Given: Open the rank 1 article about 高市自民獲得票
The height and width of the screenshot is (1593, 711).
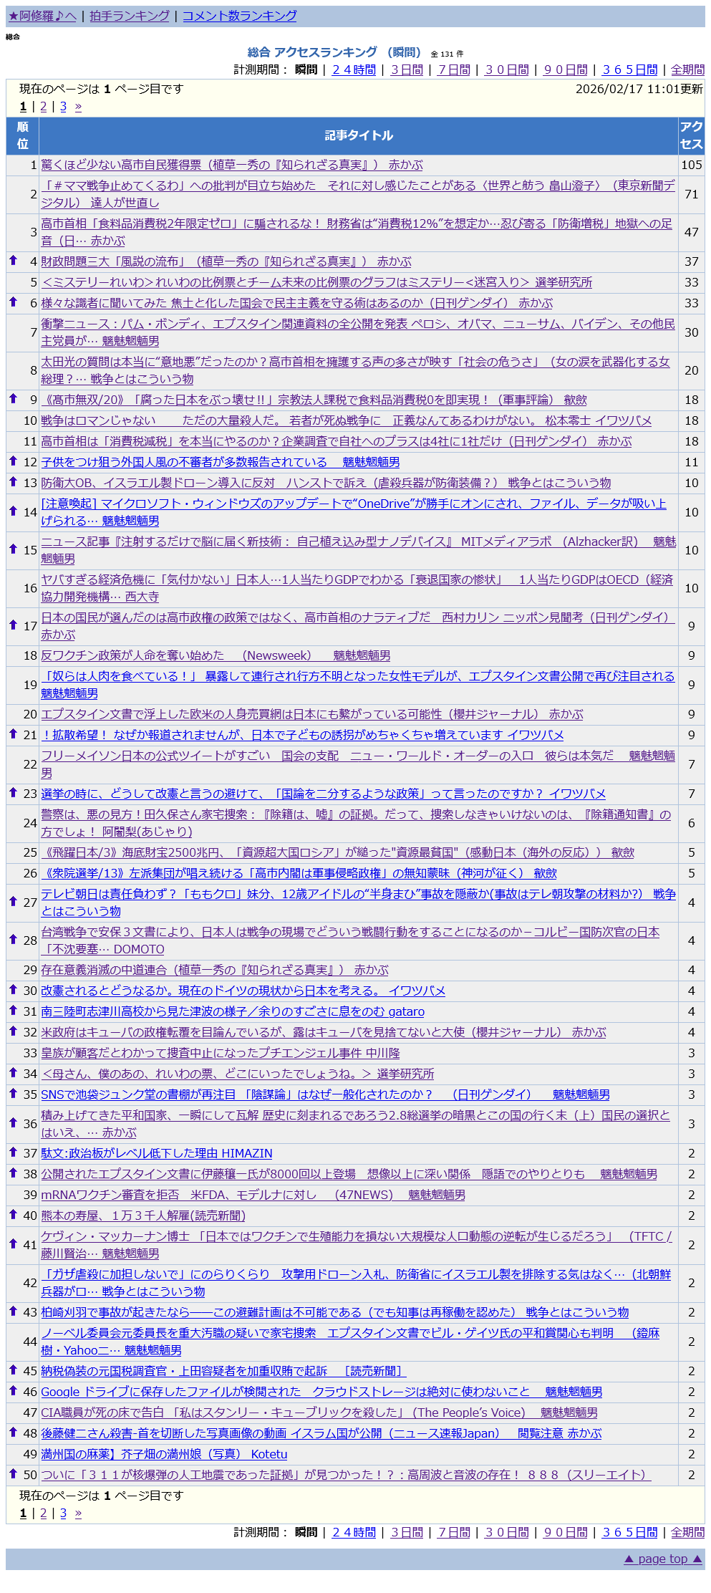Looking at the screenshot, I should point(231,165).
